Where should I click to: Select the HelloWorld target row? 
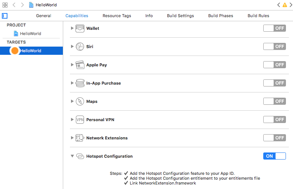tap(31, 51)
